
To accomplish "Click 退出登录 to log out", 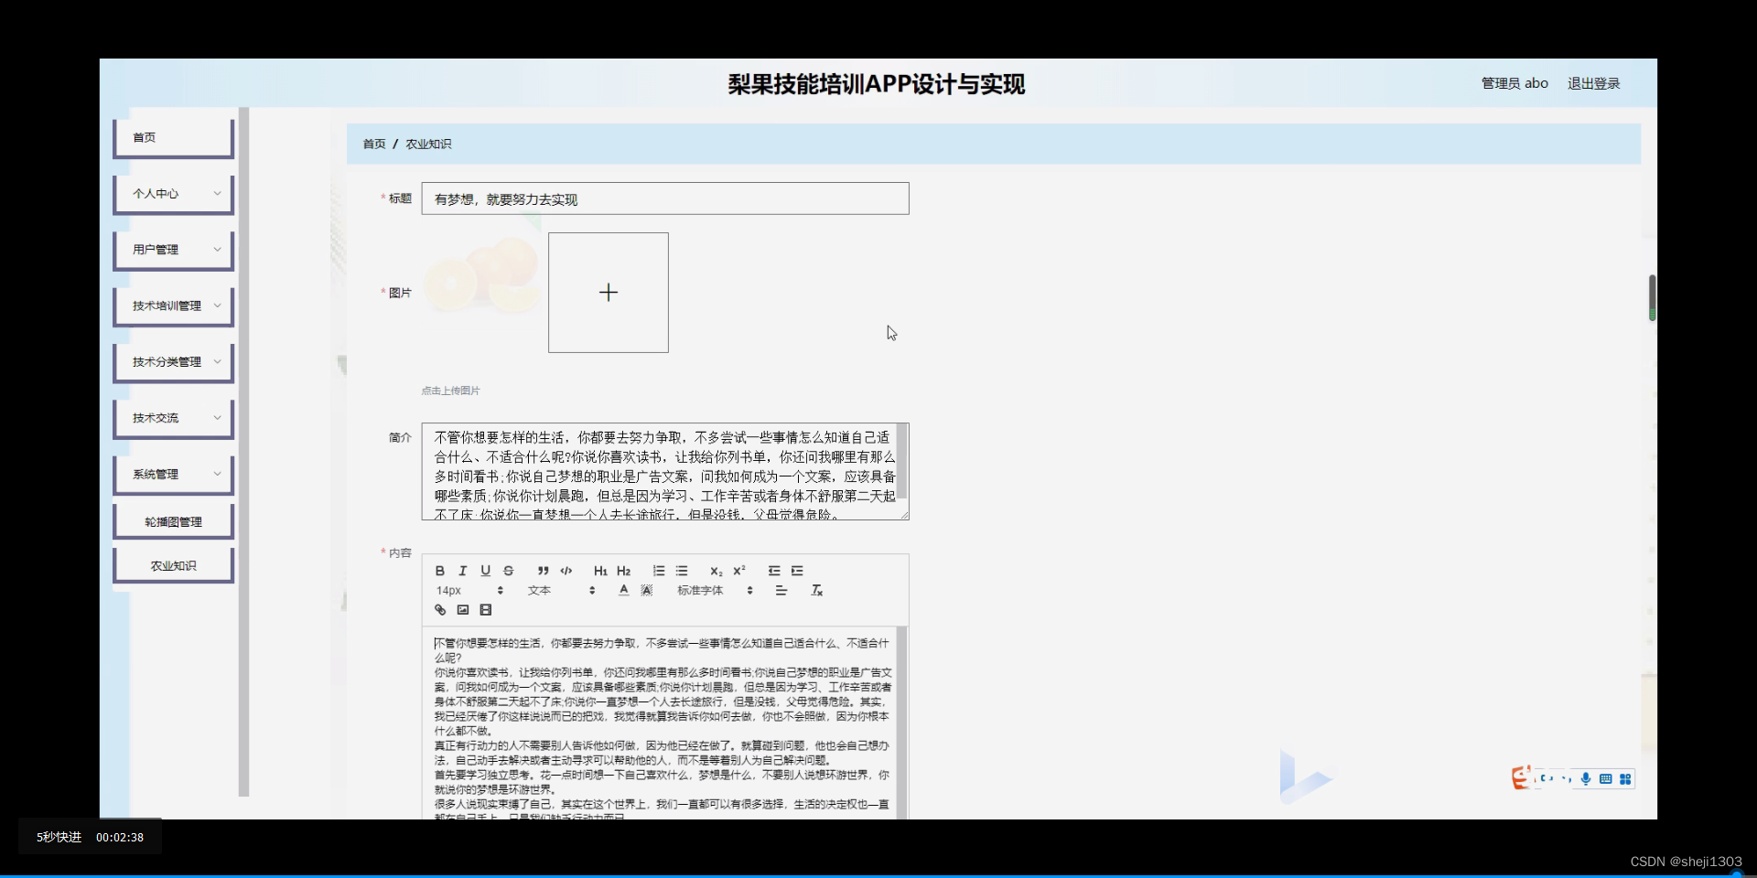I will pos(1592,83).
